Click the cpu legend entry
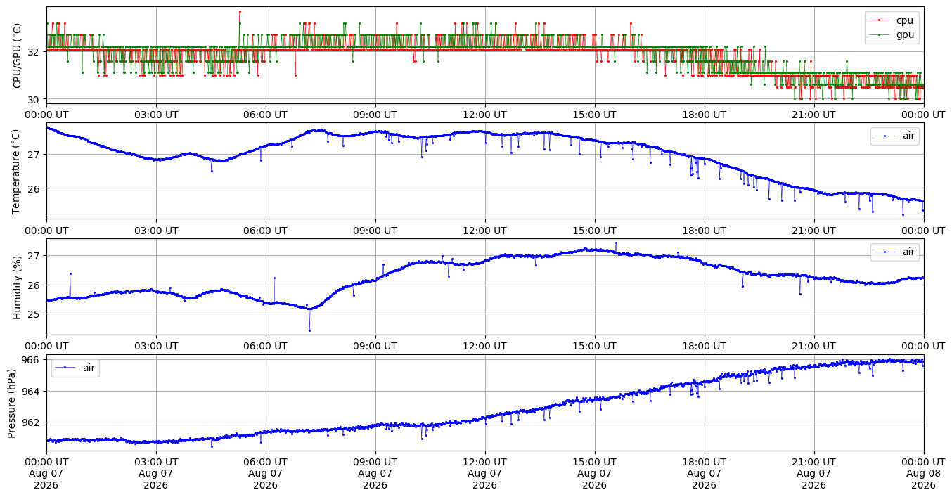 [x=892, y=20]
